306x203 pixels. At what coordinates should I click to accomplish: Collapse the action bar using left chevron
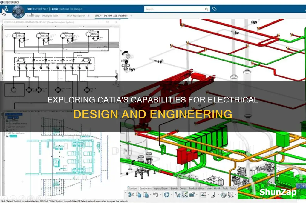point(126,192)
